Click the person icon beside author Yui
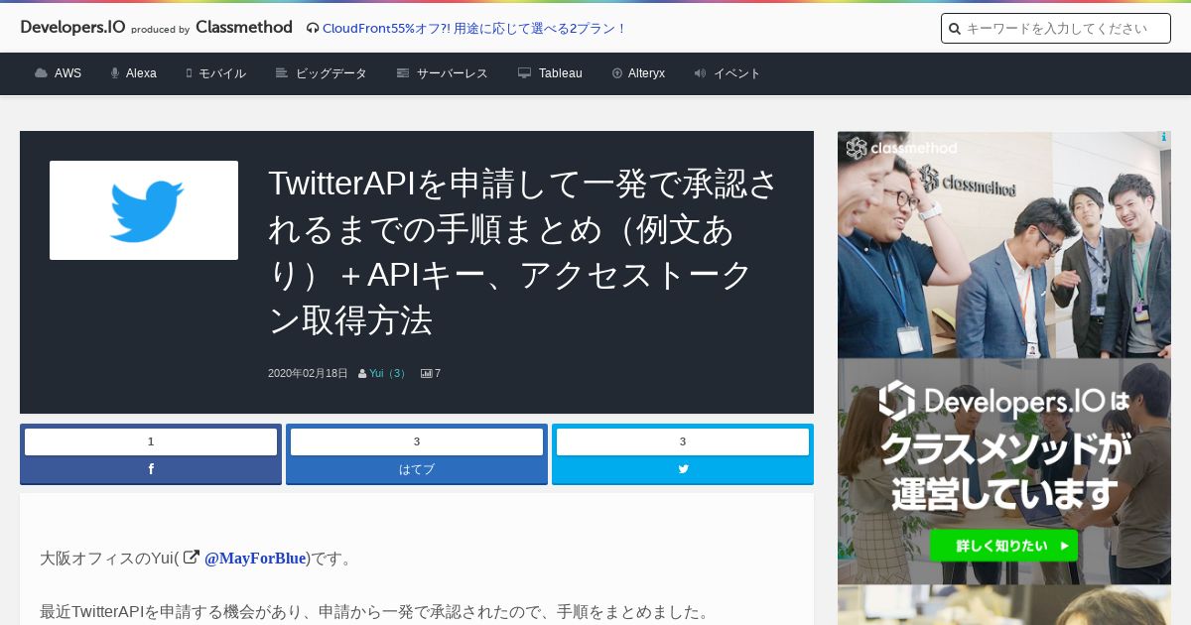 pos(362,374)
